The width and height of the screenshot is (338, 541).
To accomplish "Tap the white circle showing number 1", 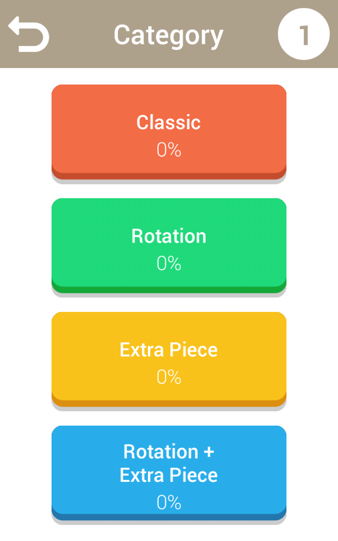I will (x=304, y=34).
